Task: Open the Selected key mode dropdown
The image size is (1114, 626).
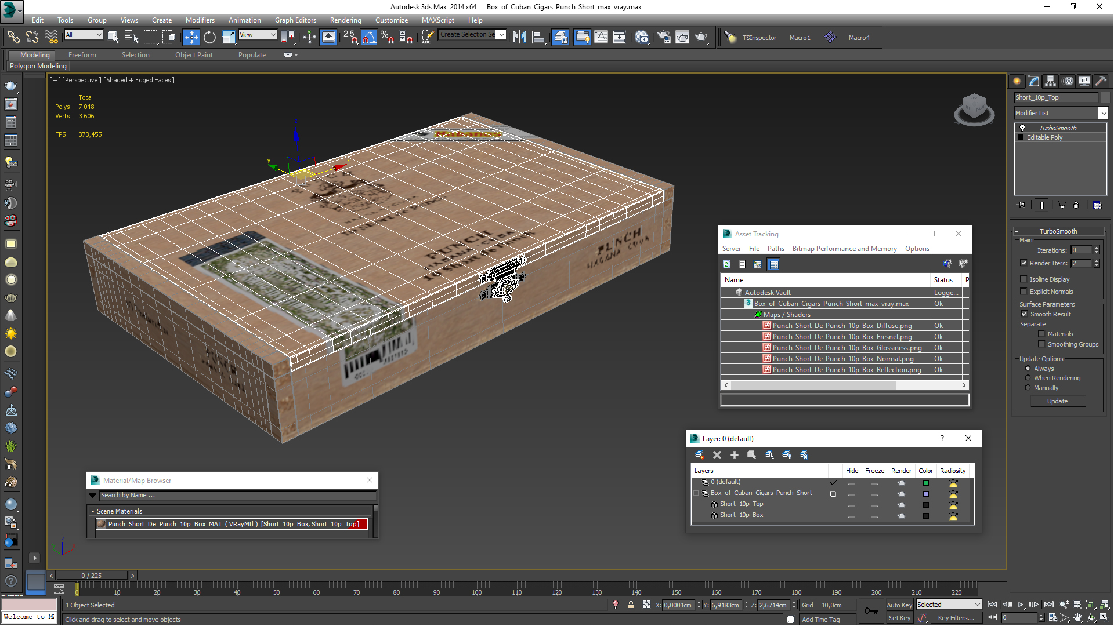Action: (948, 605)
